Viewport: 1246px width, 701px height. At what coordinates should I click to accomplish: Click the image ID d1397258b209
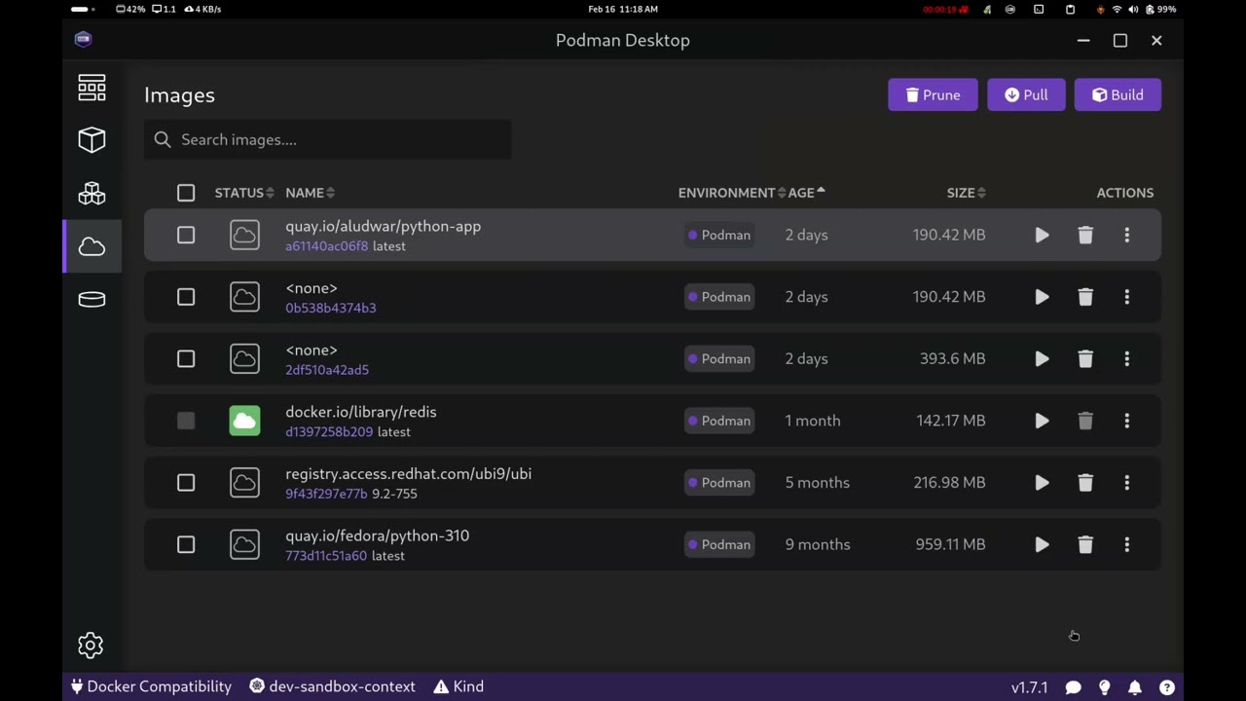point(329,432)
